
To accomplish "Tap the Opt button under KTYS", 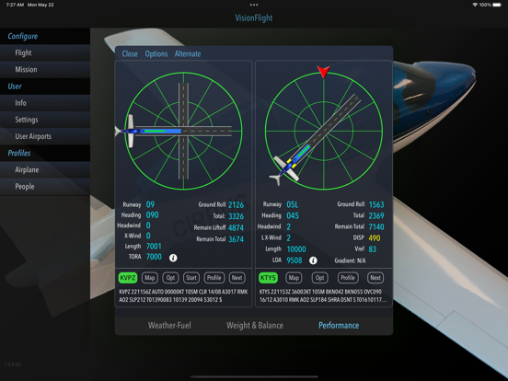I will coord(319,278).
